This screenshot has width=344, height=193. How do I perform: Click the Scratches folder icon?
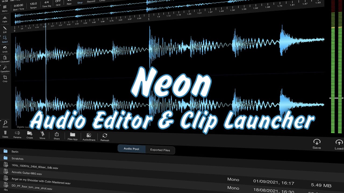pyautogui.click(x=5, y=158)
